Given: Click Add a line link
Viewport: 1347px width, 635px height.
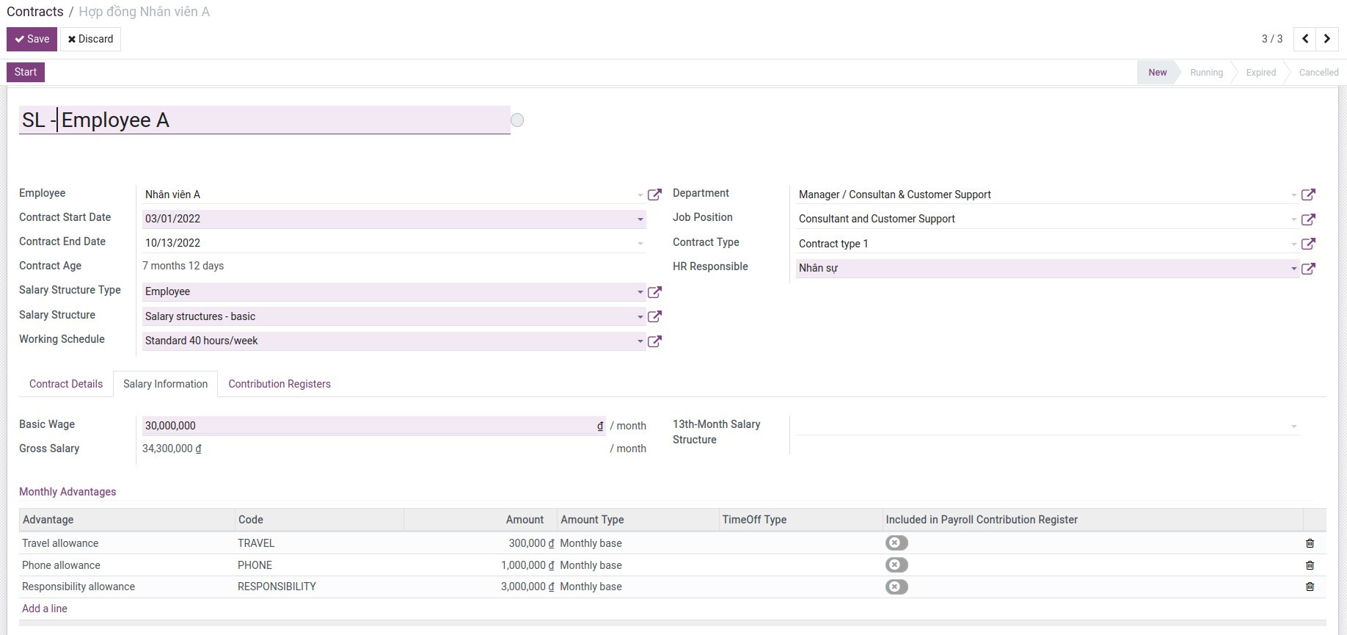Looking at the screenshot, I should pyautogui.click(x=45, y=609).
